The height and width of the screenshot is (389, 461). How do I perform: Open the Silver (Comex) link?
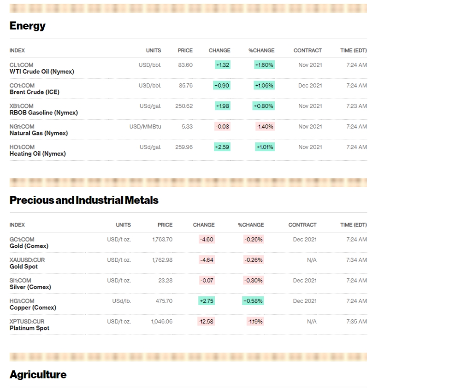30,287
